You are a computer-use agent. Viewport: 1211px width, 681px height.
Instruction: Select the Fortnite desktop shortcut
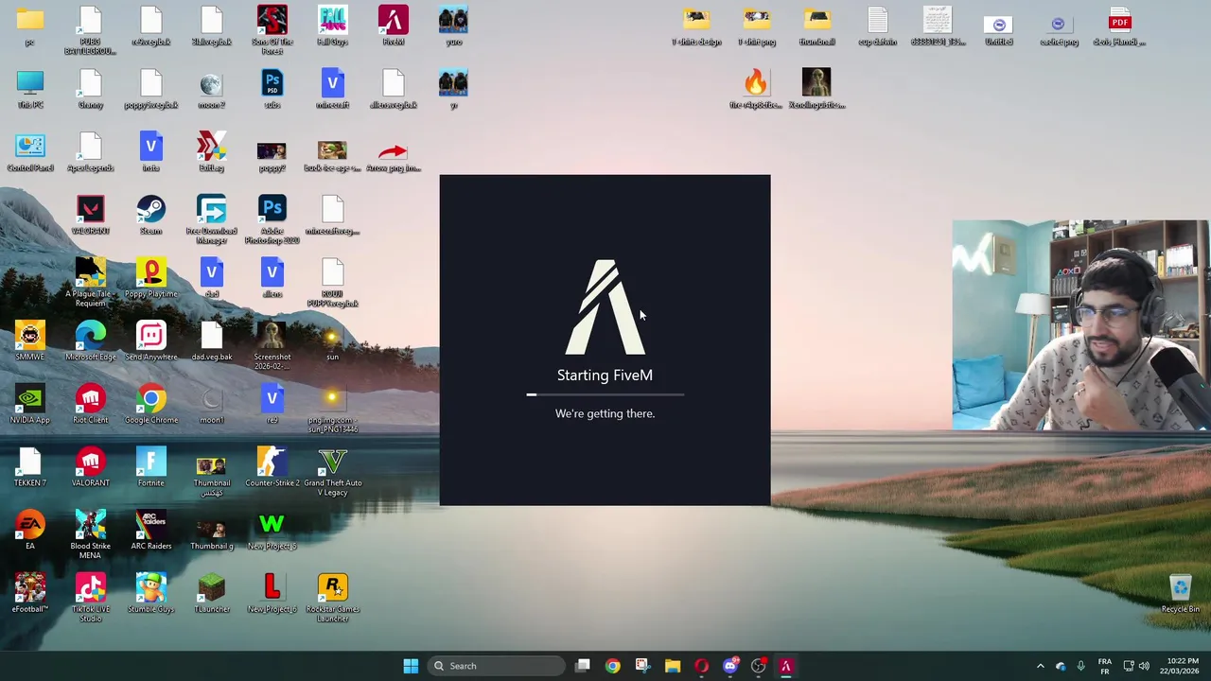[x=150, y=467]
